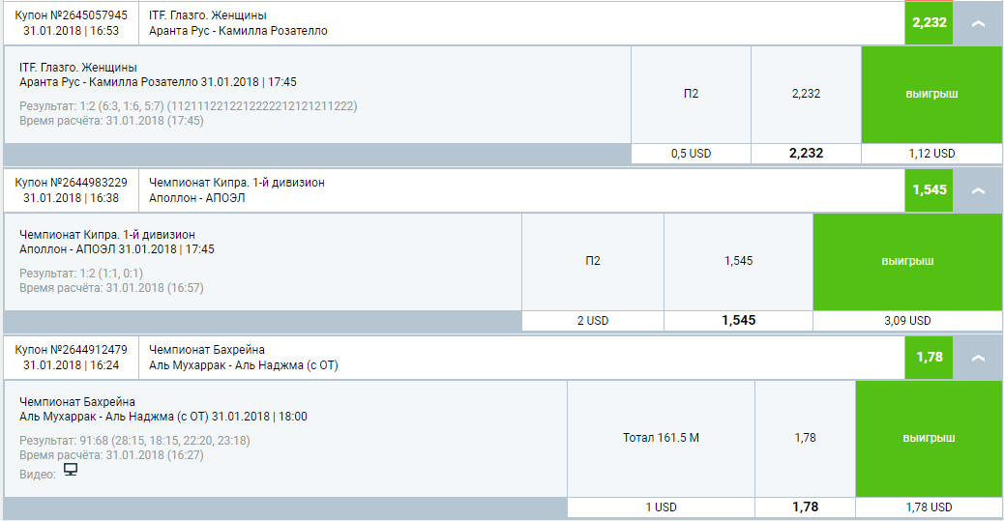
Task: Click the 3,09 USD payout amount
Action: pos(907,321)
